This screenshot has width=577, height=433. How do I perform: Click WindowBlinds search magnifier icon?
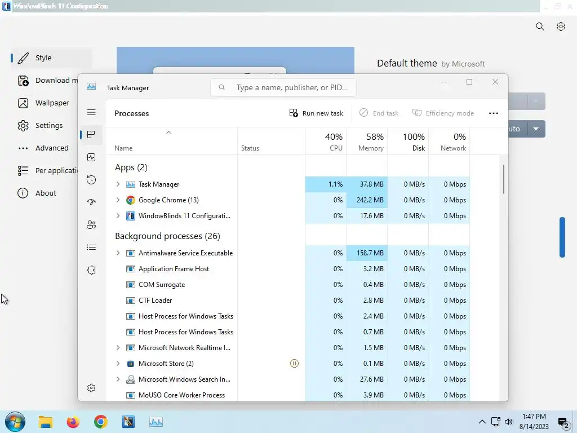[540, 26]
